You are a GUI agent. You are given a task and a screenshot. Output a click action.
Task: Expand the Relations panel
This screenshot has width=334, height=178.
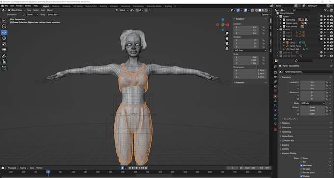[286, 123]
